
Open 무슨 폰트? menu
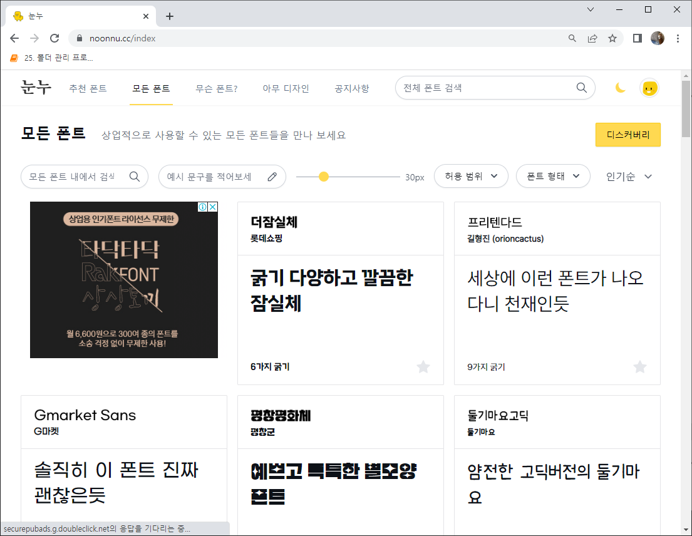216,88
